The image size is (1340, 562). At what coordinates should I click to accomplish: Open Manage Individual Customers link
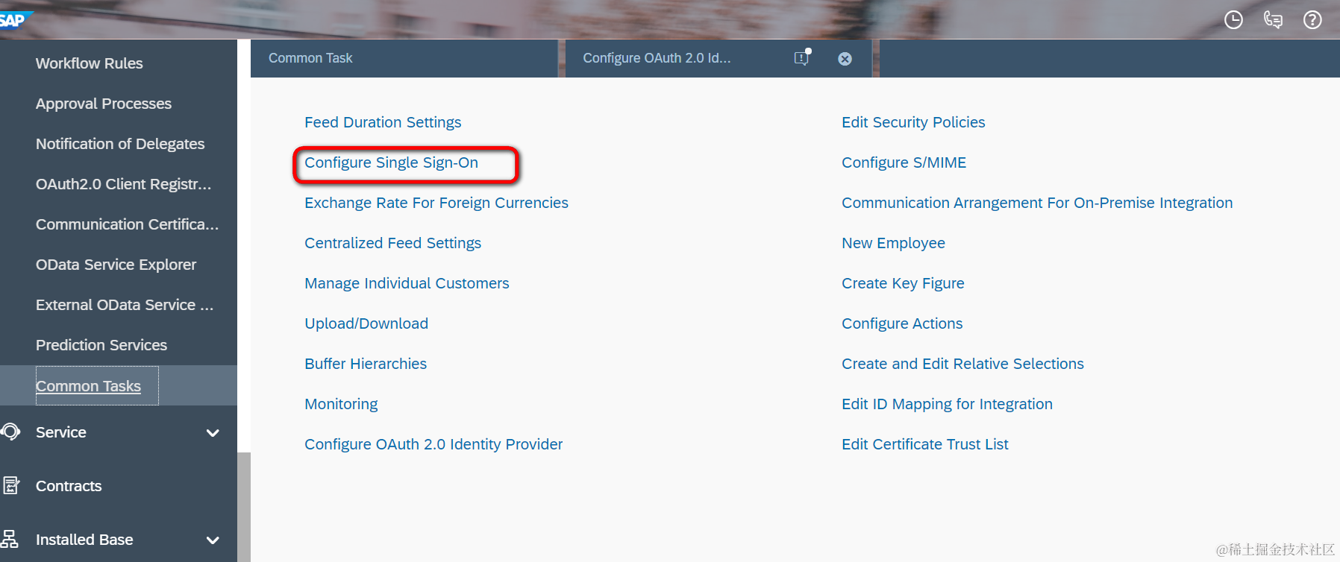point(407,283)
